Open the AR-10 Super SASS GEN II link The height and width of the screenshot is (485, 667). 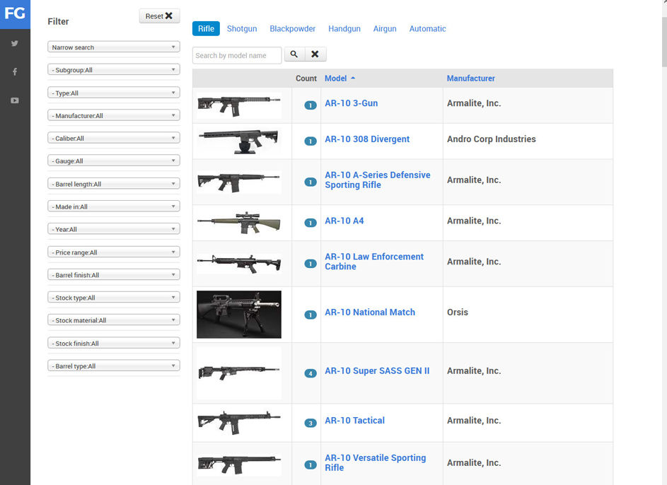[377, 370]
